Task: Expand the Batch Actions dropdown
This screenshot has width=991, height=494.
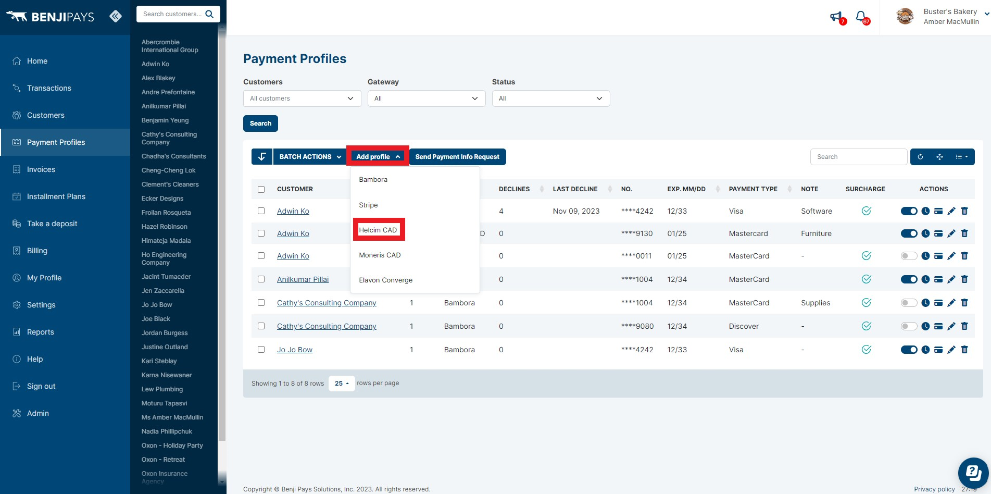Action: click(x=310, y=157)
